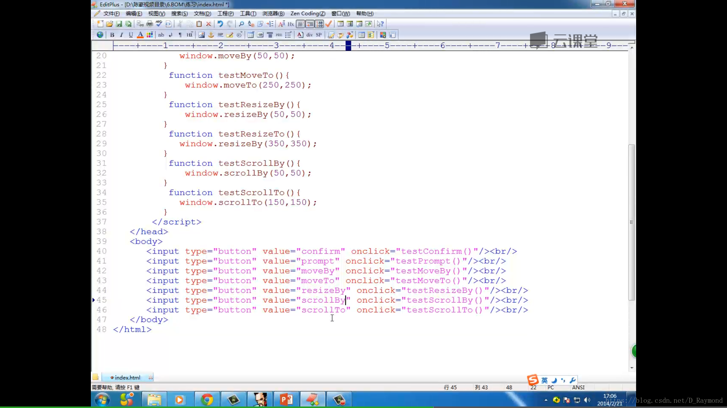This screenshot has width=727, height=408.
Task: Click the column marker on the ruler
Action: (348, 46)
